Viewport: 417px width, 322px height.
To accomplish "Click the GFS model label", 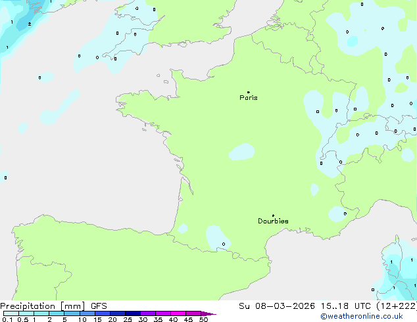I will coord(99,306).
